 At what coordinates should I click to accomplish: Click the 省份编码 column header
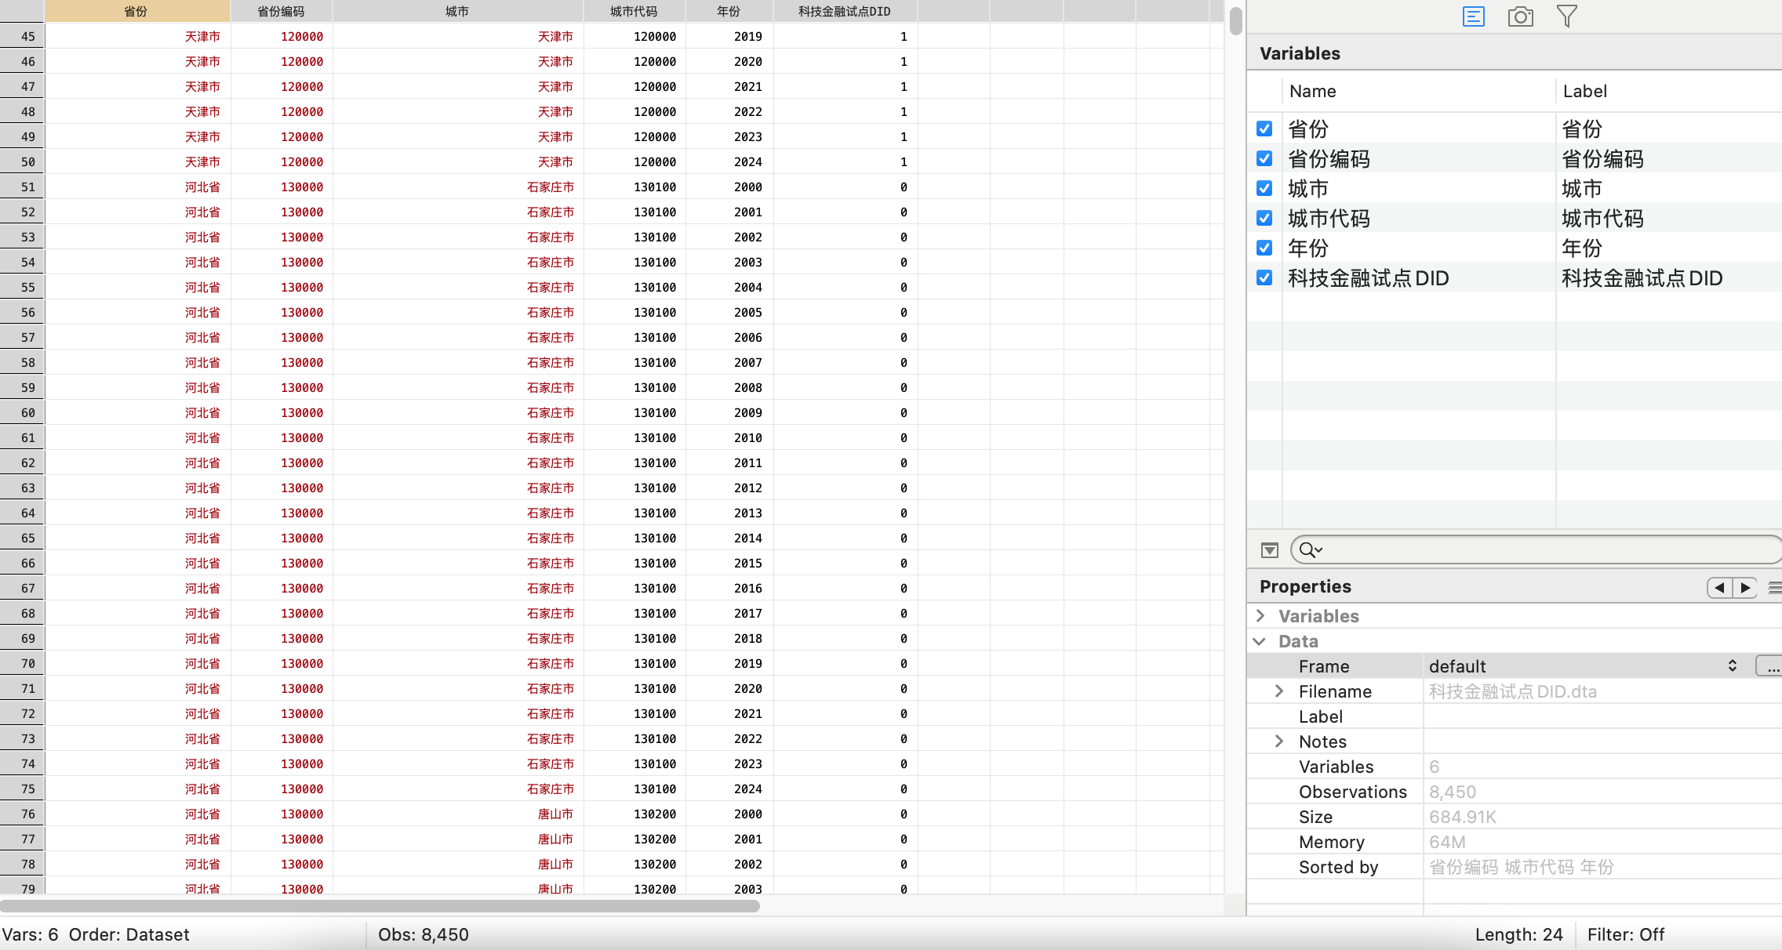(281, 11)
